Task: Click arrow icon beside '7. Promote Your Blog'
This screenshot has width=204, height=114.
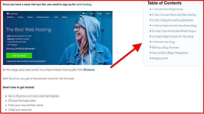Action: 150,42
